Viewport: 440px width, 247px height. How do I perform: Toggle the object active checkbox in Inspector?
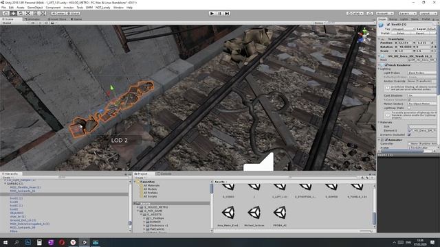[x=388, y=25]
